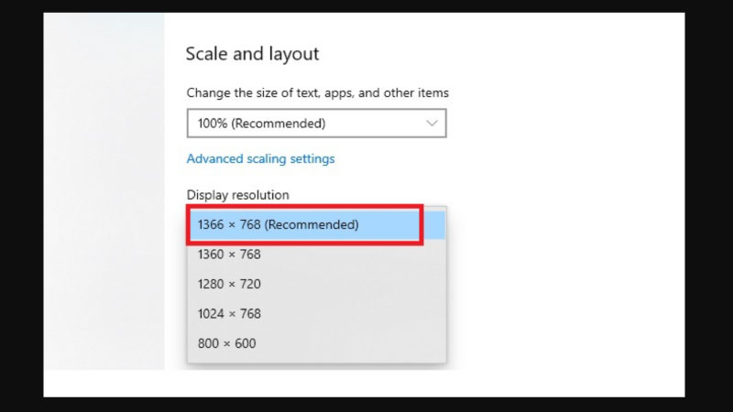Click blank white area right of scale dropdown
This screenshot has height=412, width=733.
click(x=559, y=123)
